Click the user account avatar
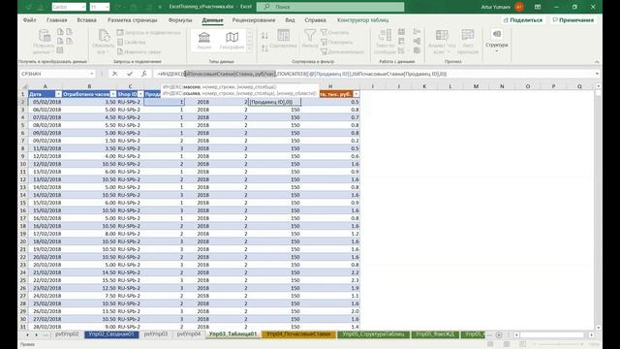620x349 pixels. [519, 7]
